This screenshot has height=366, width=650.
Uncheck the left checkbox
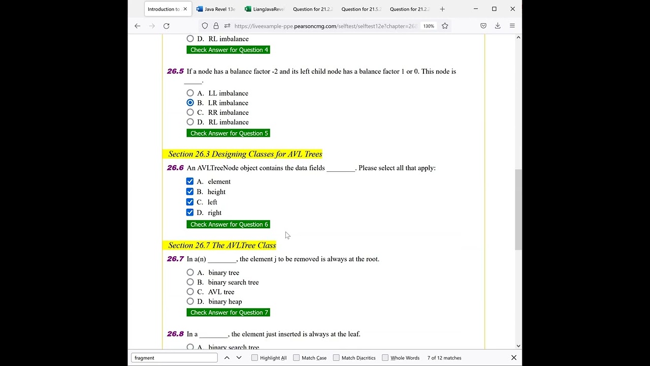[190, 202]
